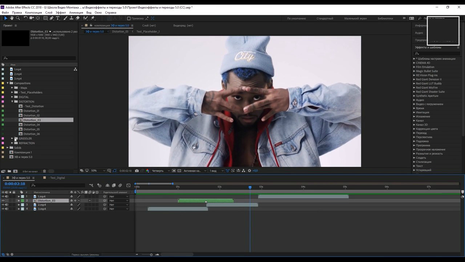This screenshot has height=262, width=465.
Task: Open the Четверть resolution dropdown
Action: tap(160, 171)
